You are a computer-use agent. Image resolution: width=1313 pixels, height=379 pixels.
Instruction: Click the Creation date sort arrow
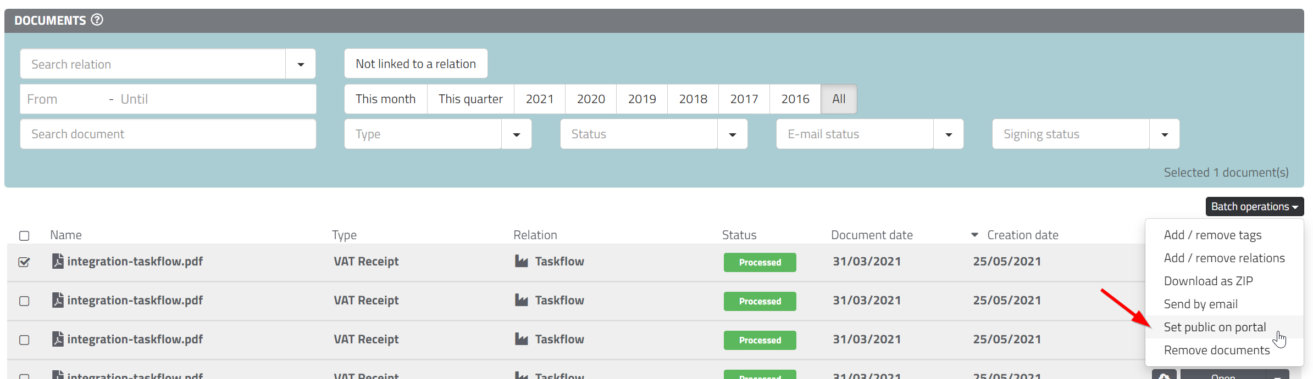[x=974, y=235]
